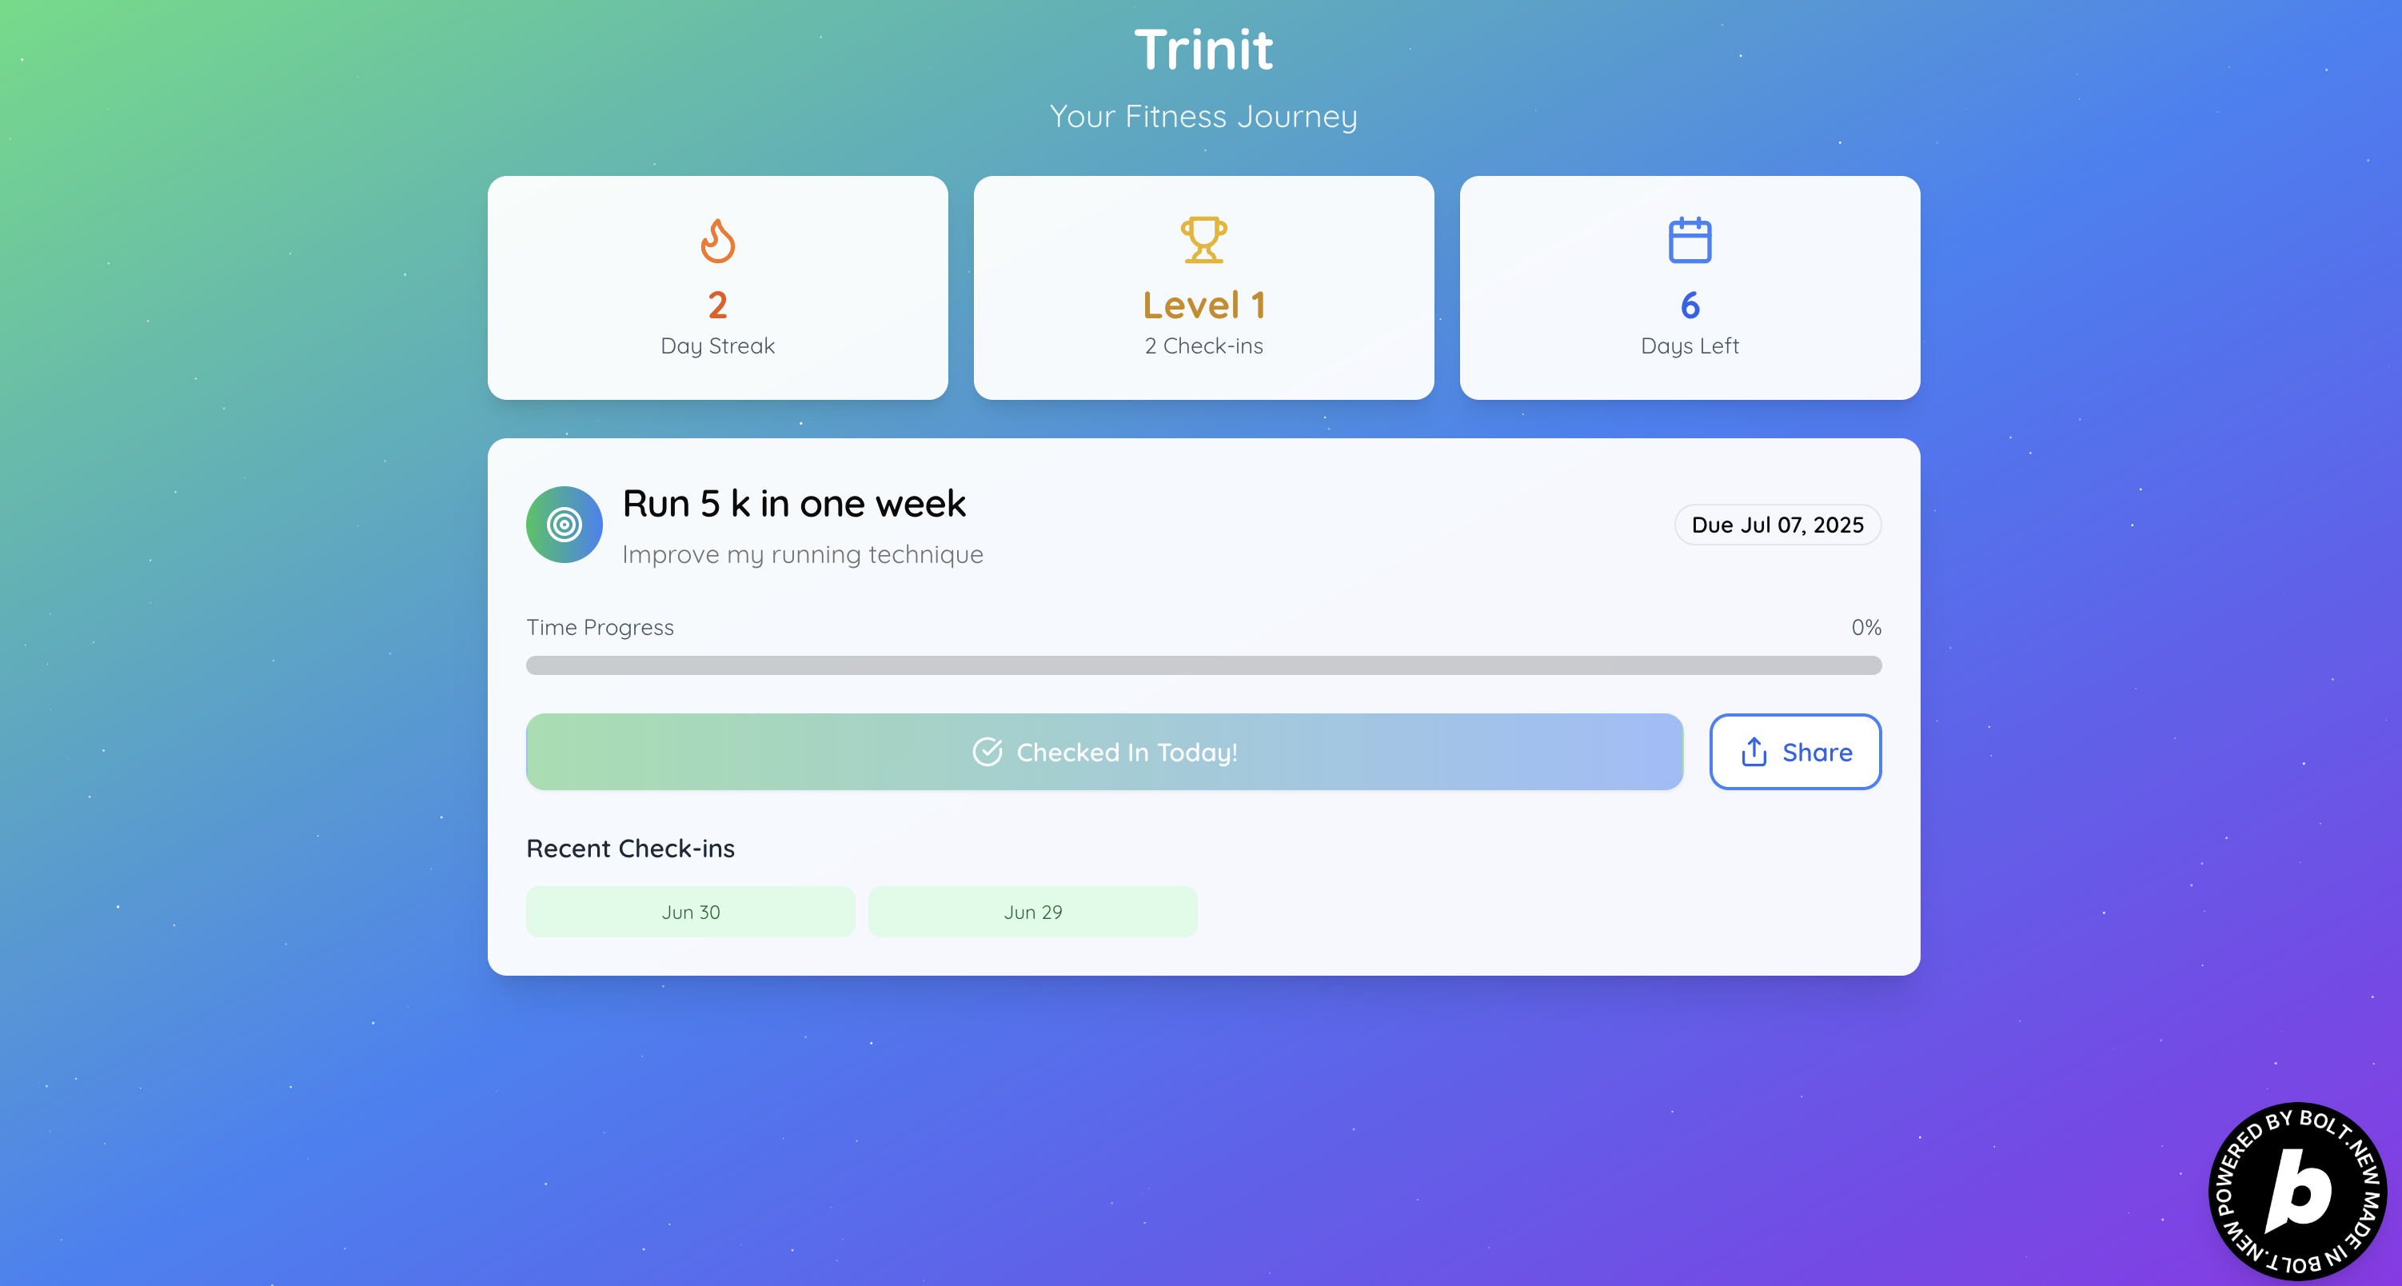2402x1286 pixels.
Task: Click the gold trophy icon
Action: (x=1203, y=241)
